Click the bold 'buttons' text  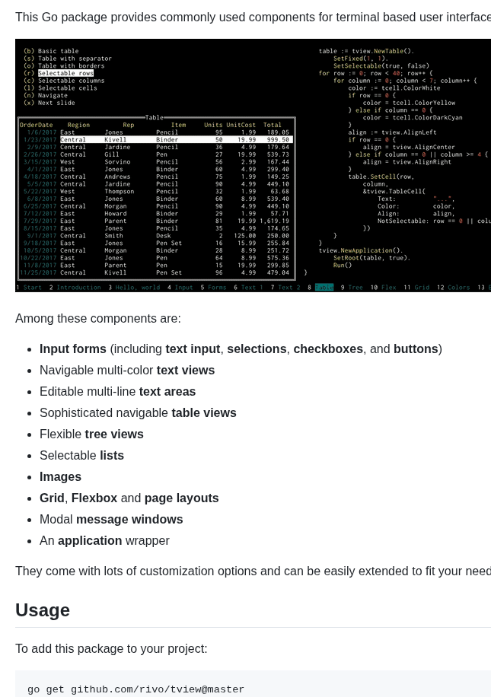coord(416,349)
